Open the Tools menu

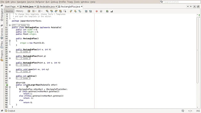77,2
